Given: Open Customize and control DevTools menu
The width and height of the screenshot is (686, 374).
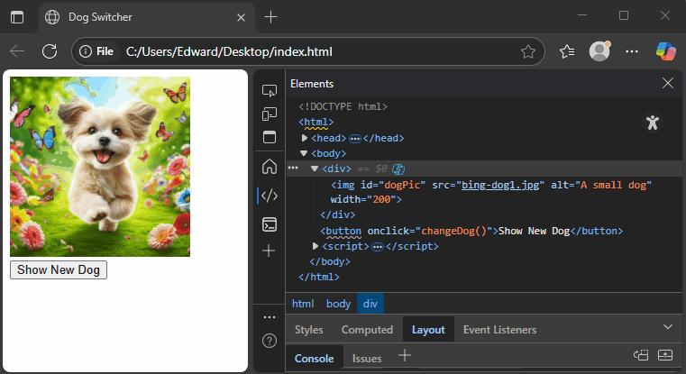Looking at the screenshot, I should (x=270, y=317).
